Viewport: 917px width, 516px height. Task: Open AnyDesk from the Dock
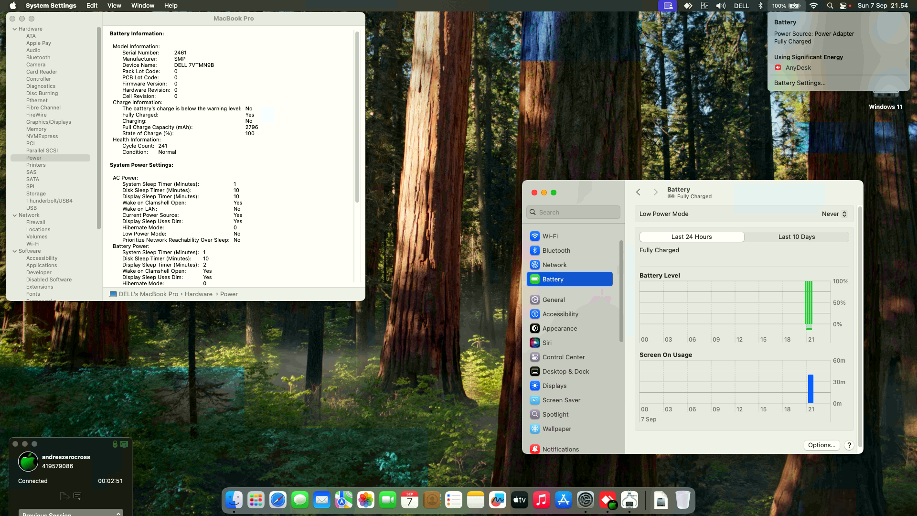(x=608, y=500)
